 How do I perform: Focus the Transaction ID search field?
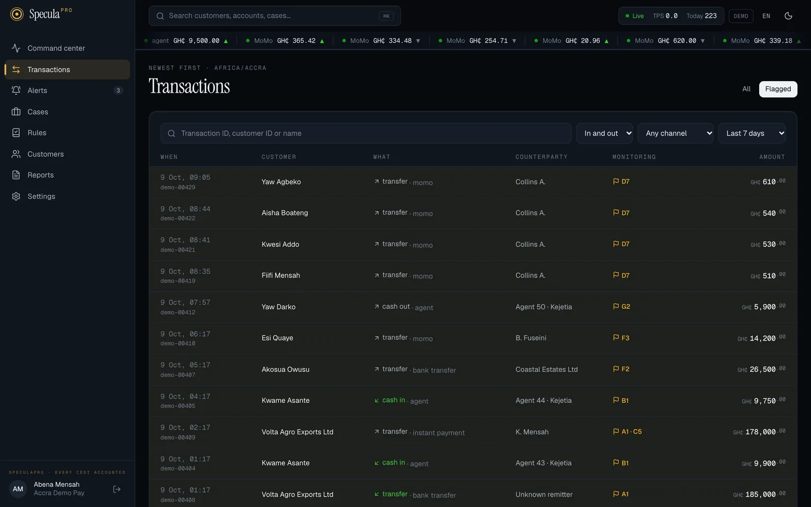pyautogui.click(x=366, y=133)
